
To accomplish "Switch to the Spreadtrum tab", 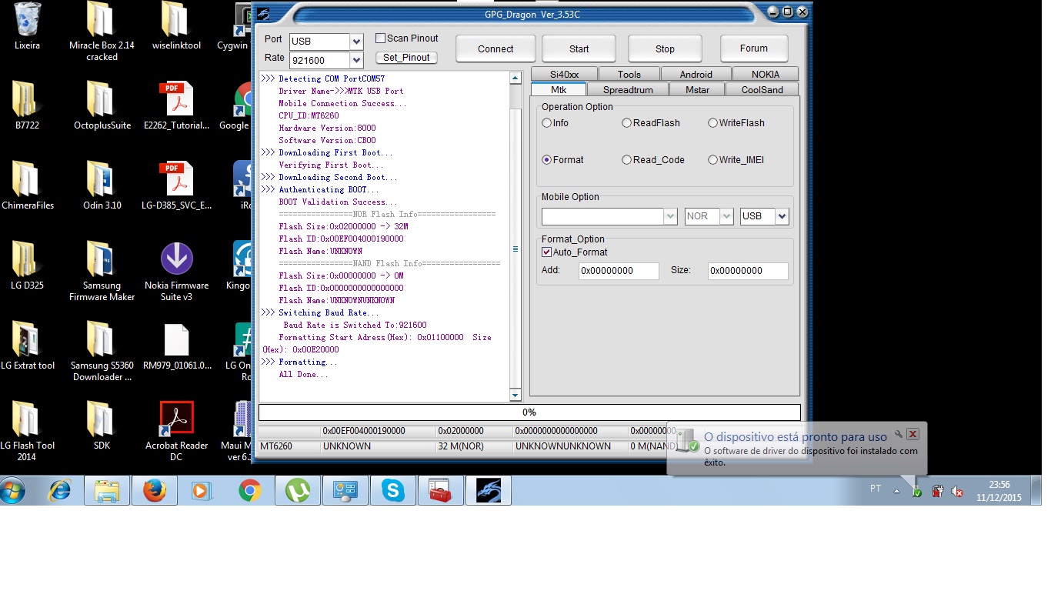I will 628,89.
